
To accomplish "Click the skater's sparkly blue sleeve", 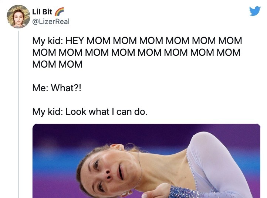I will (192, 192).
